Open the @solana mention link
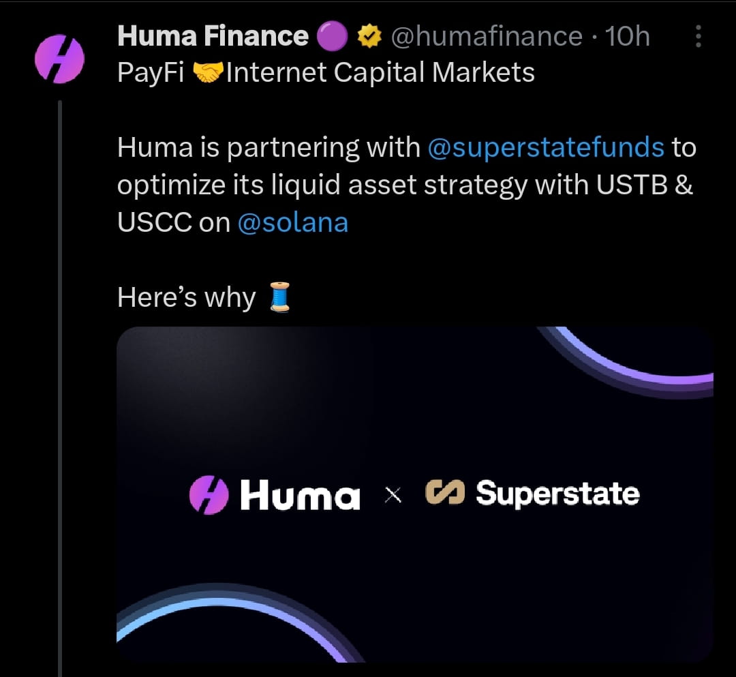The image size is (736, 677). (293, 222)
